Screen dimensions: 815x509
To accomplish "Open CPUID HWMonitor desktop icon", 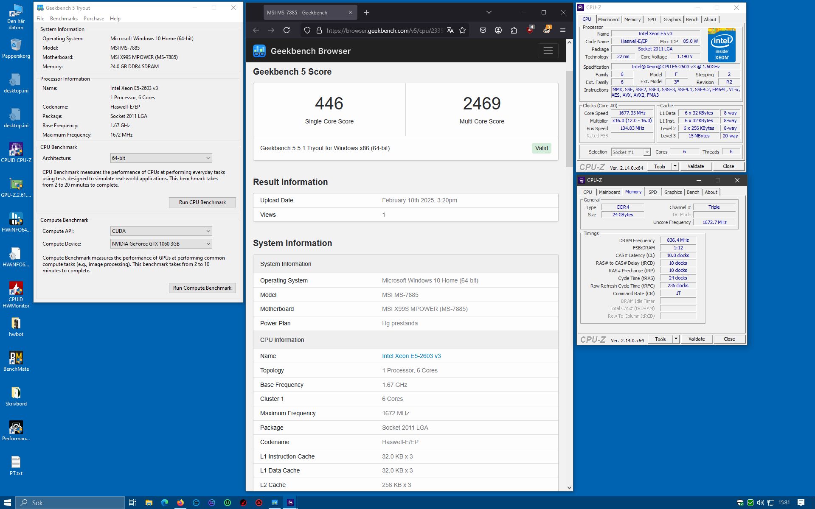I will pyautogui.click(x=16, y=295).
